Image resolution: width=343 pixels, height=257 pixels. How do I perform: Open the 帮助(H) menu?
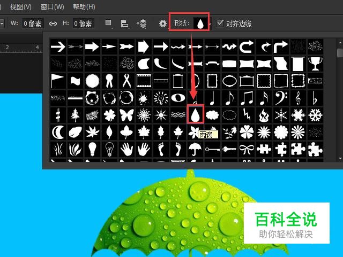[x=84, y=7]
